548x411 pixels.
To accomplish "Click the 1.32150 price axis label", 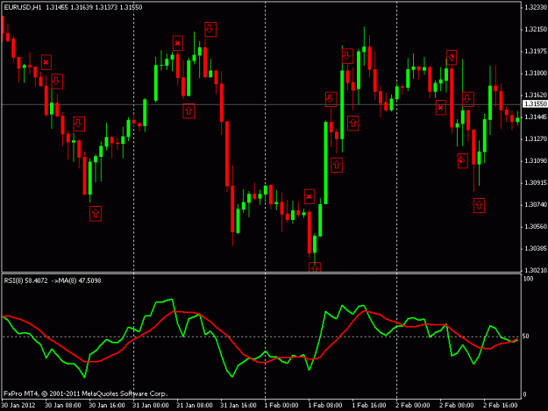I will point(536,29).
